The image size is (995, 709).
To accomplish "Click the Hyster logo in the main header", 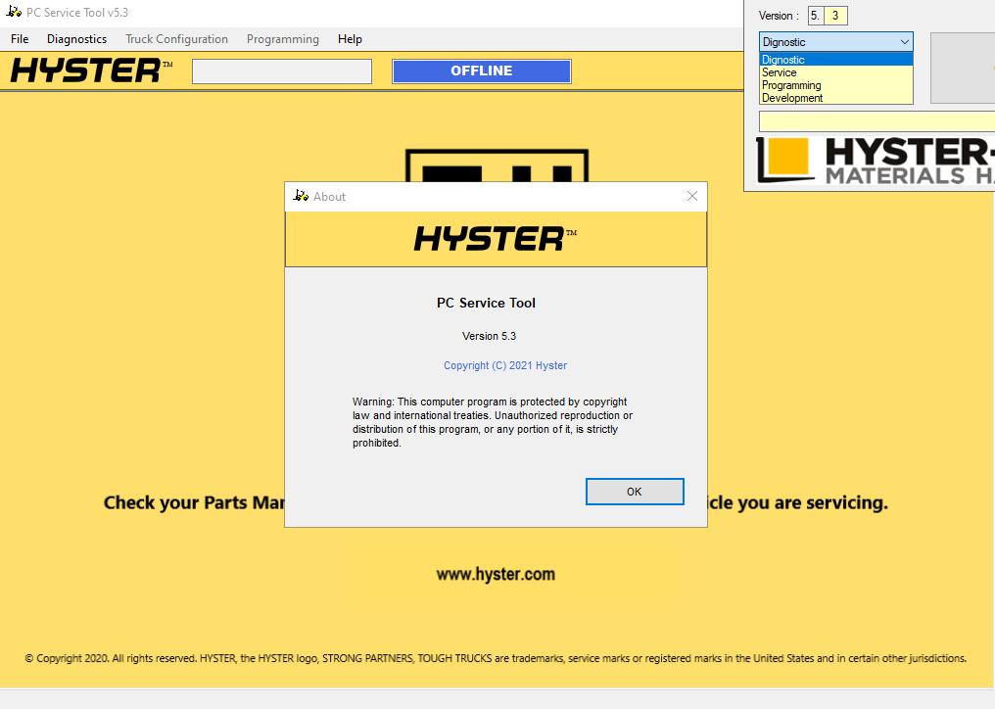I will [91, 71].
